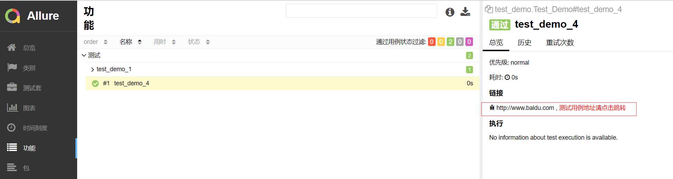Open the http://www.baidu.com link
This screenshot has height=179, width=673.
point(525,108)
